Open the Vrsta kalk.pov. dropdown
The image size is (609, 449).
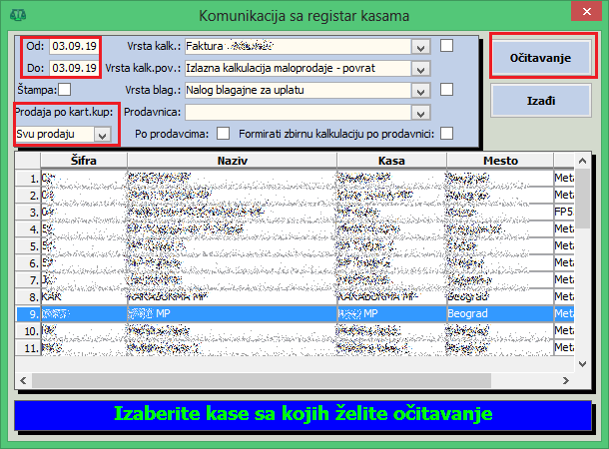420,69
